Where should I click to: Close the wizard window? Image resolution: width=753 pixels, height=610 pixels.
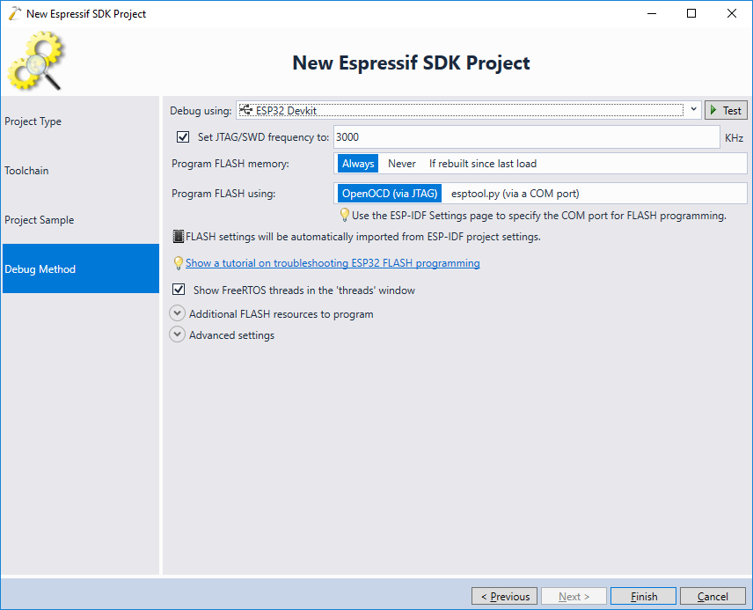coord(732,13)
